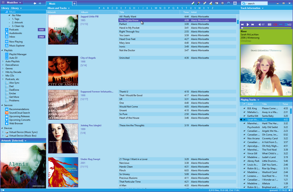Toggle the Playing Tracks header checkbox column
The height and width of the screenshot is (192, 293).
tap(244, 104)
